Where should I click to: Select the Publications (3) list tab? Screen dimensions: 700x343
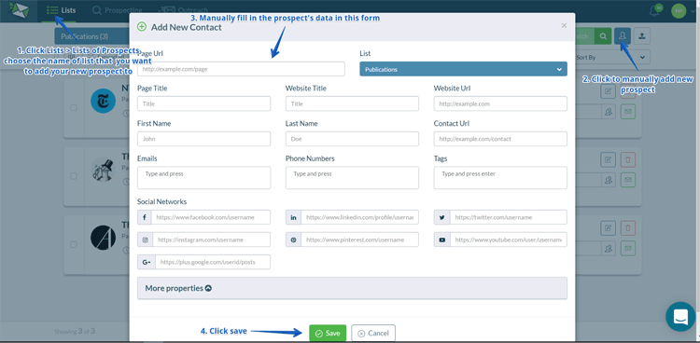[92, 36]
